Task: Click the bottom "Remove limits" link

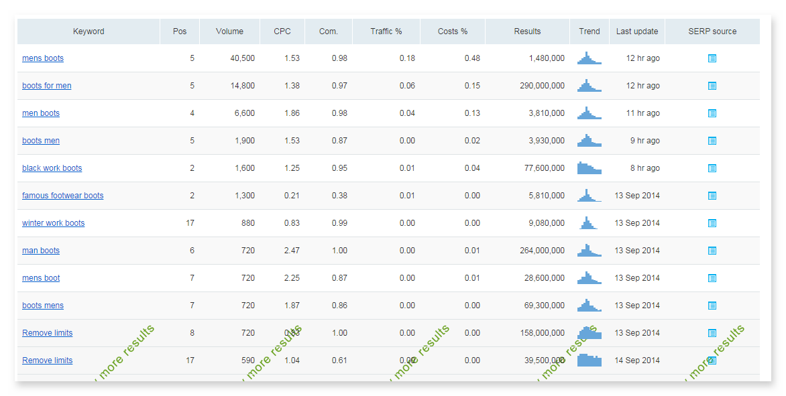Action: 47,360
